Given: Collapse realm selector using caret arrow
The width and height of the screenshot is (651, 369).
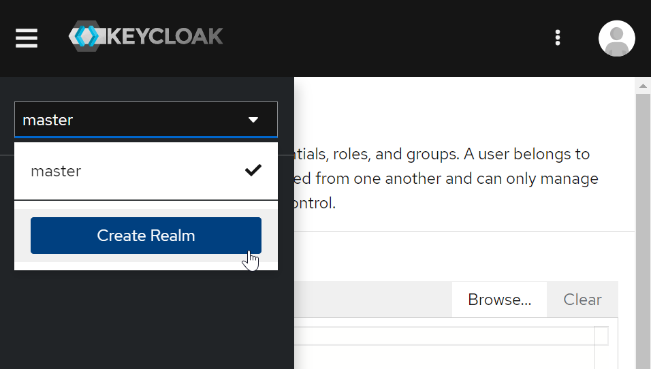Looking at the screenshot, I should (x=253, y=121).
